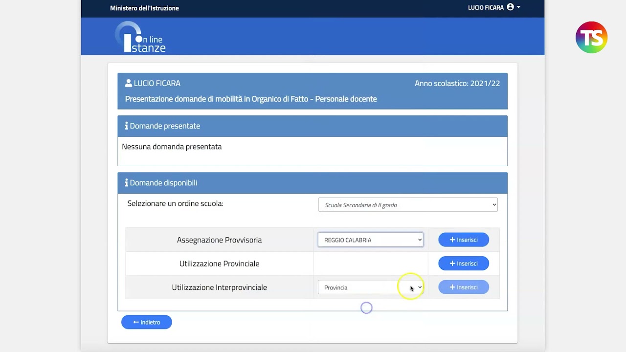Click the info icon beside Domande disponibili
Screen dimensions: 626x352
[x=126, y=183]
